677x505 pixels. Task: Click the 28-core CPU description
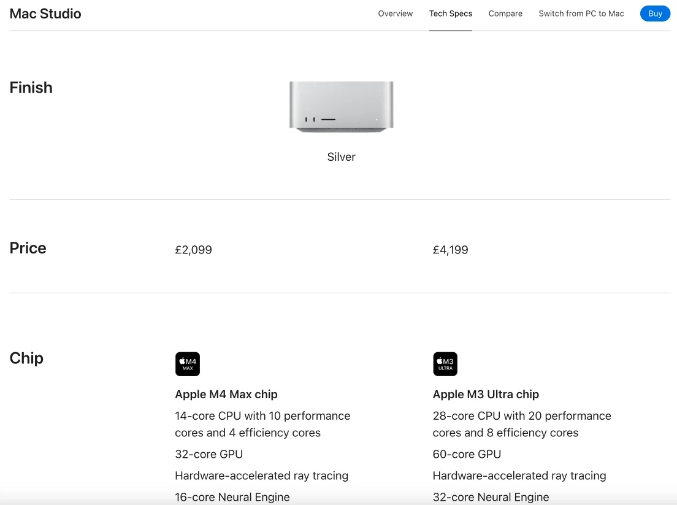(x=522, y=424)
